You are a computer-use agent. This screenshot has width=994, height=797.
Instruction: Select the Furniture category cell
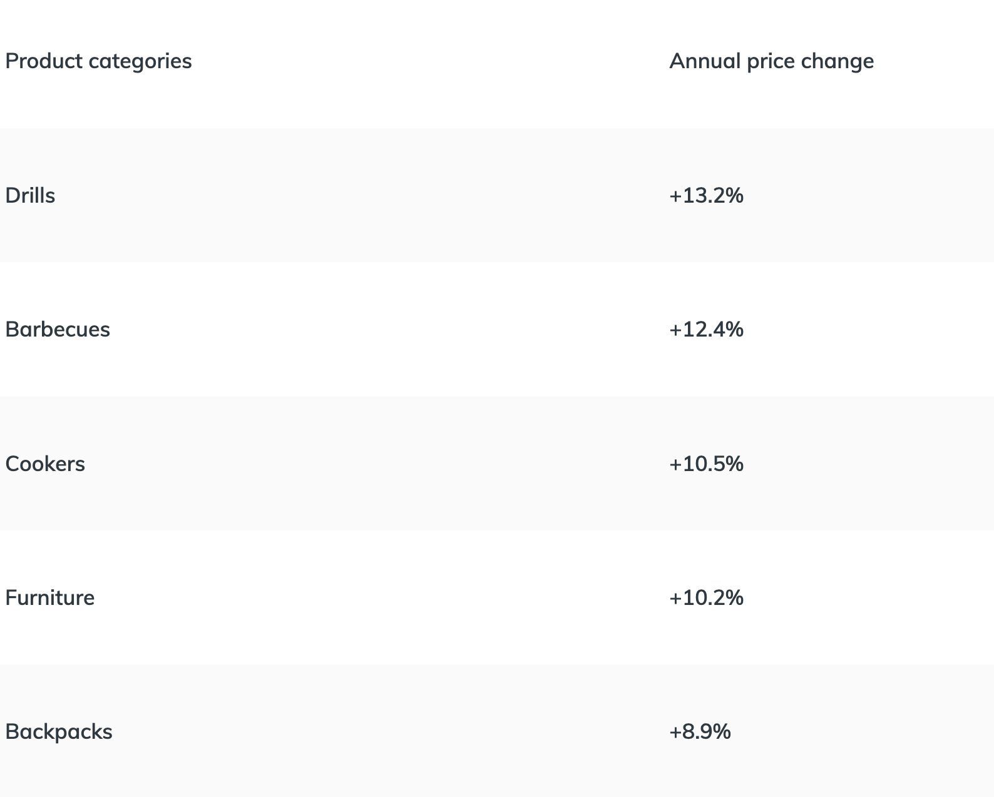pos(50,598)
